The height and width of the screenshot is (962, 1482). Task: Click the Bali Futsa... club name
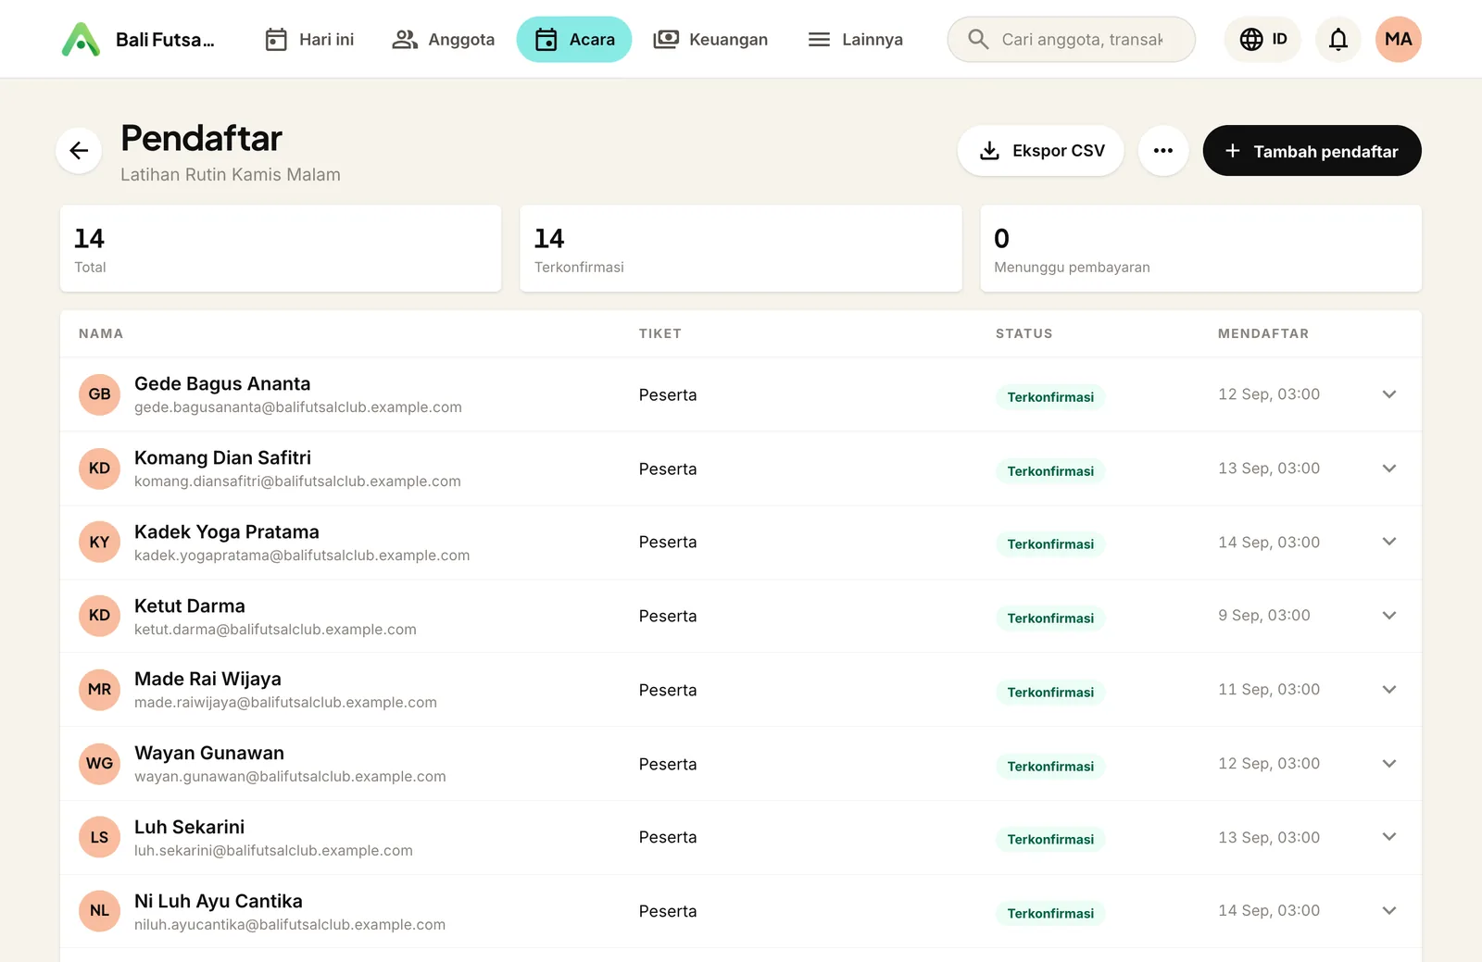165,40
